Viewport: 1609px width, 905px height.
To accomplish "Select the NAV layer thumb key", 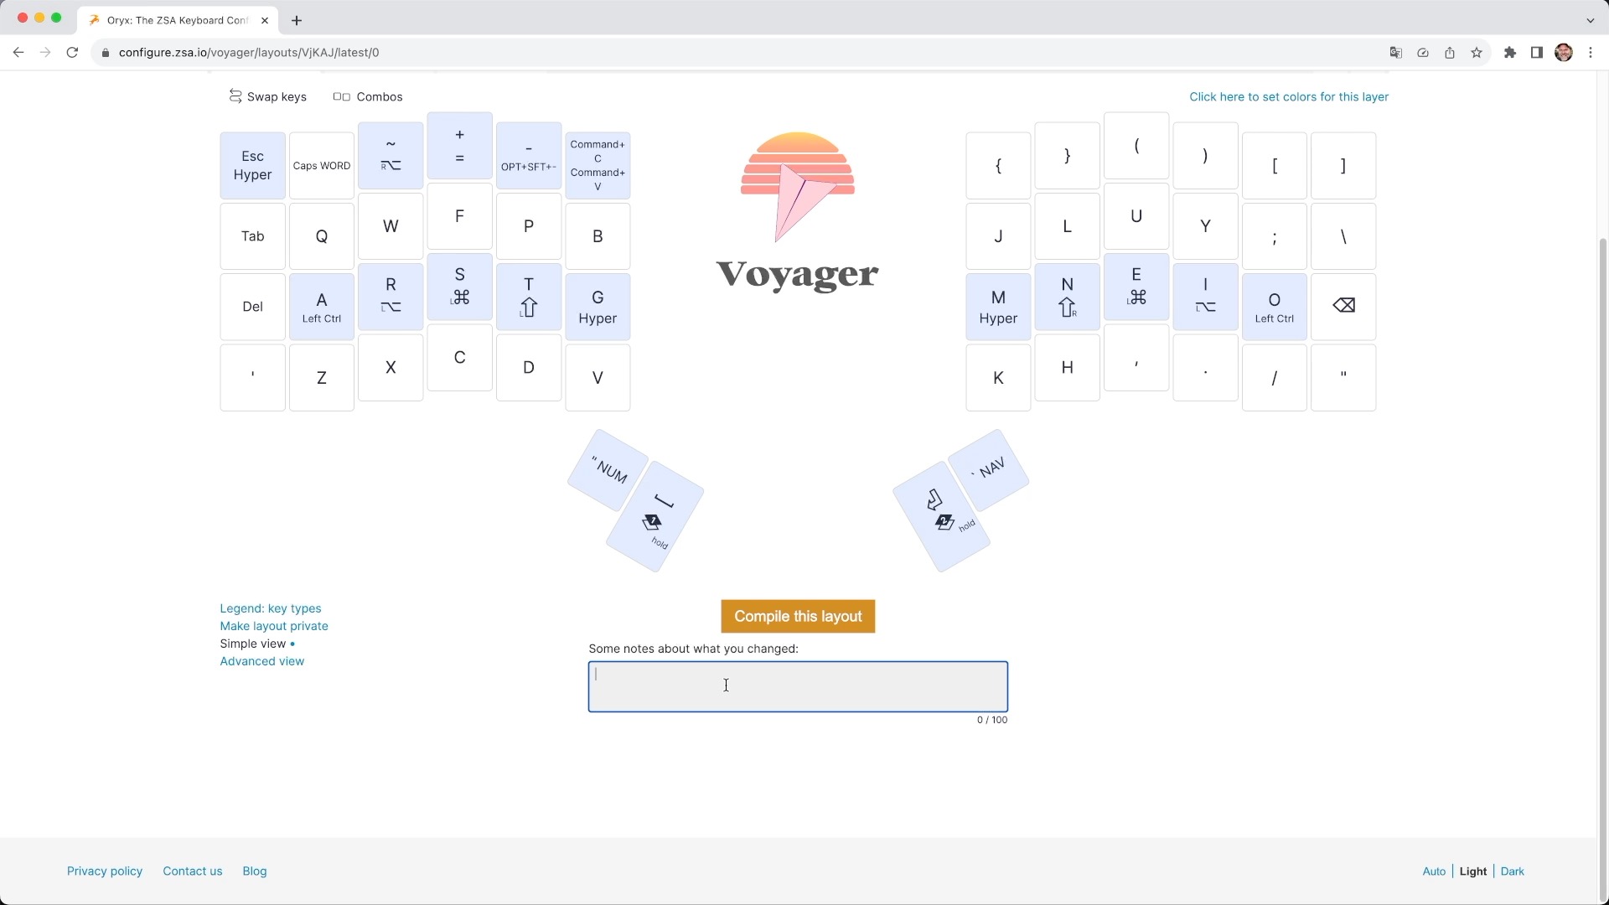I will coord(989,470).
